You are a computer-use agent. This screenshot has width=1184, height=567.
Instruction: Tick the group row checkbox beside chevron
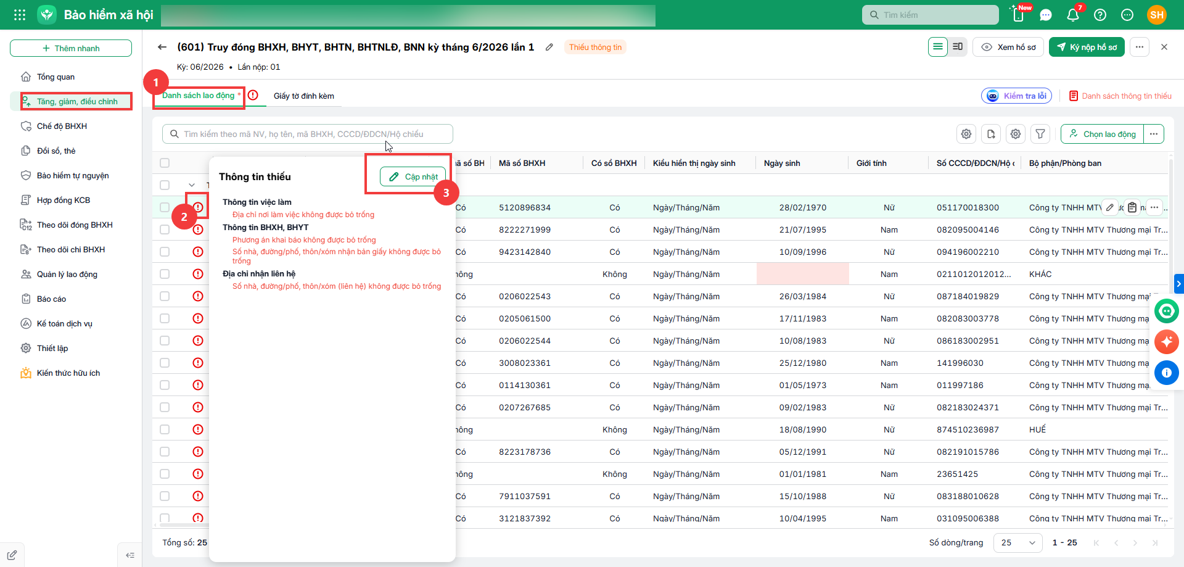point(165,185)
